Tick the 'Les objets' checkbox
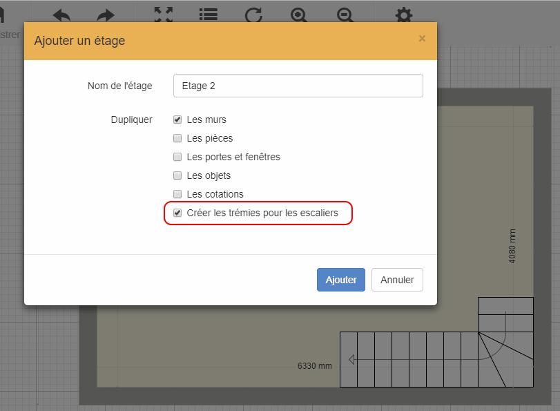560x411 pixels. point(177,175)
